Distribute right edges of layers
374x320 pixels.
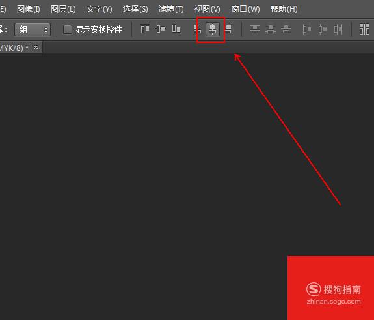(x=338, y=29)
